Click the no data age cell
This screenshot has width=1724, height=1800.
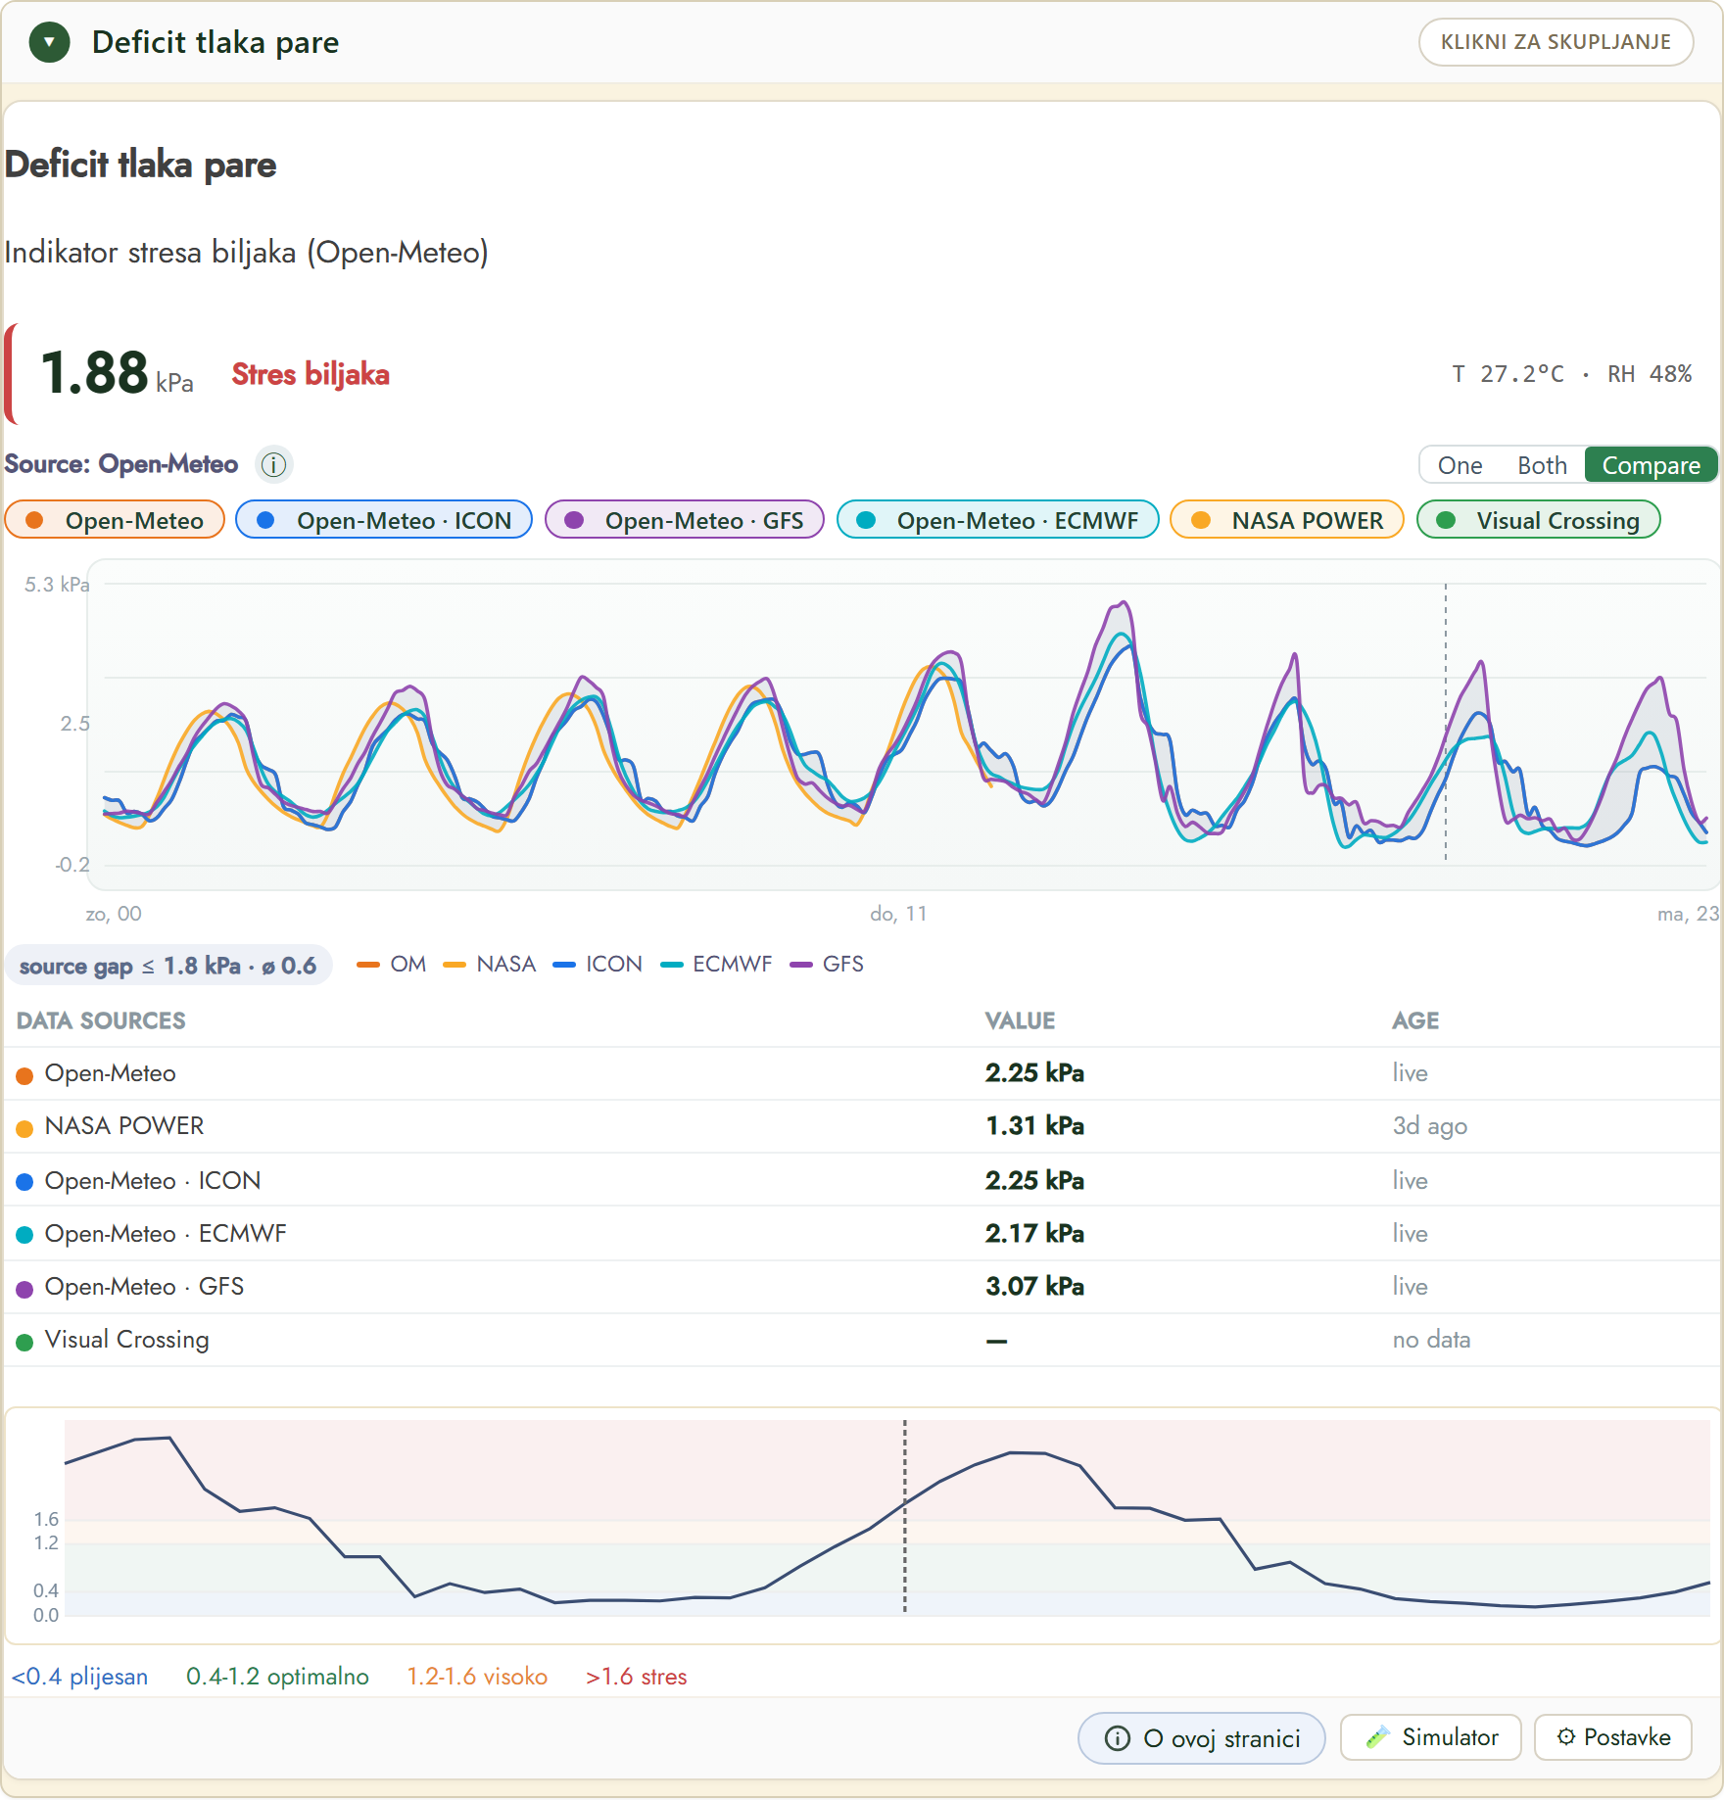pyautogui.click(x=1431, y=1340)
